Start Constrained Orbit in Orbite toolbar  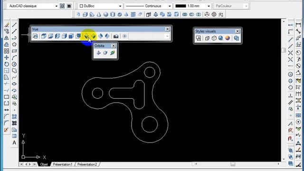(x=98, y=53)
